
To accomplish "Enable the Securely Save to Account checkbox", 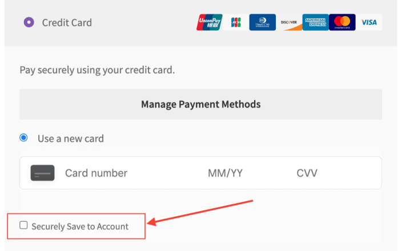I will click(23, 225).
